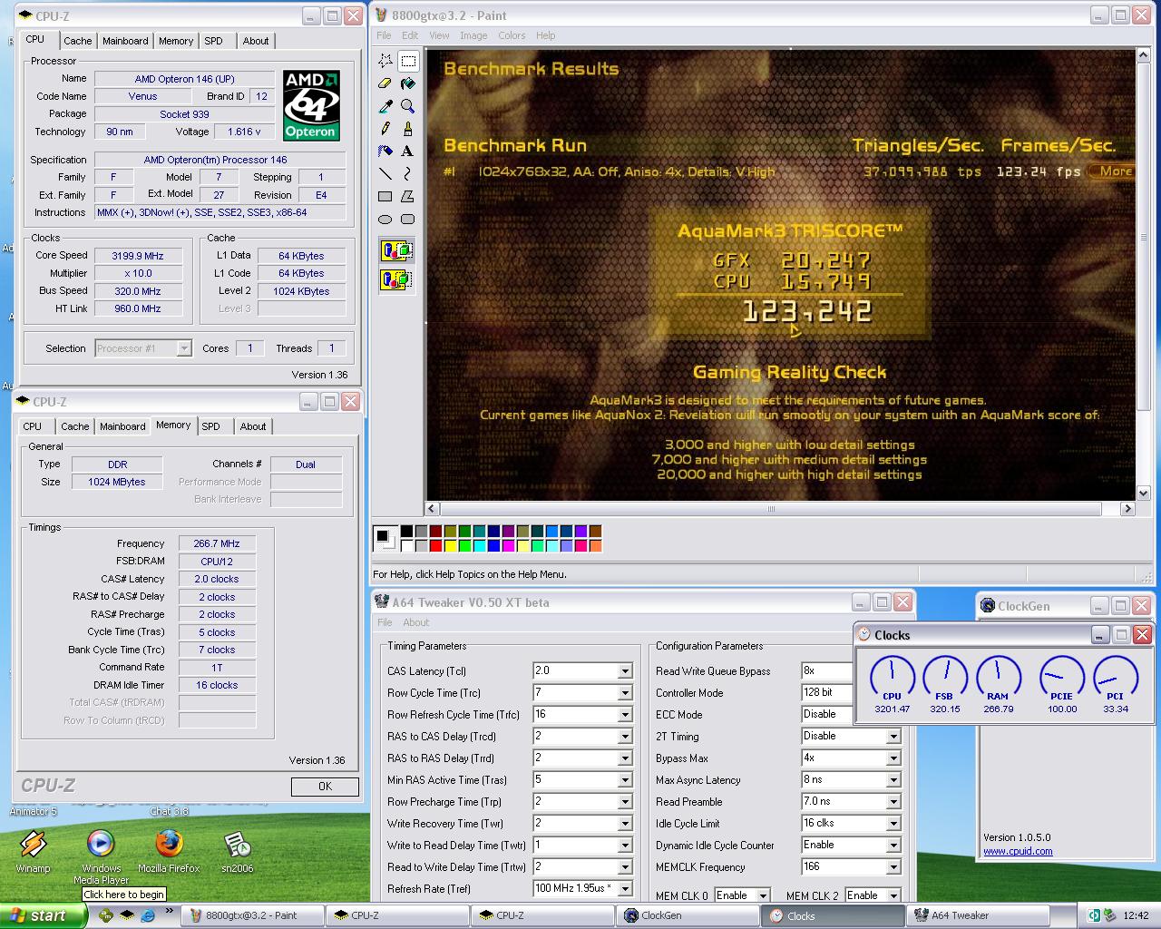Click OK in the CPU-Z Memory window
The image size is (1161, 929).
click(325, 787)
